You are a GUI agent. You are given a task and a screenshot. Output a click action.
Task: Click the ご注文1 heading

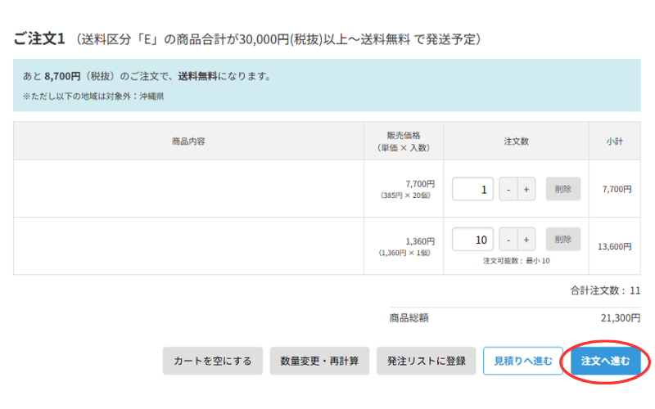[39, 39]
